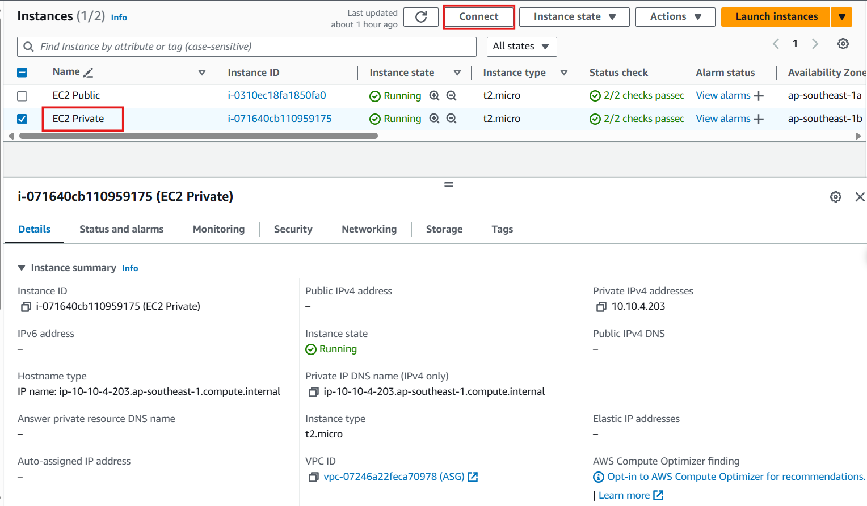This screenshot has width=867, height=506.
Task: Sort by Instance type column arrow
Action: pos(564,73)
